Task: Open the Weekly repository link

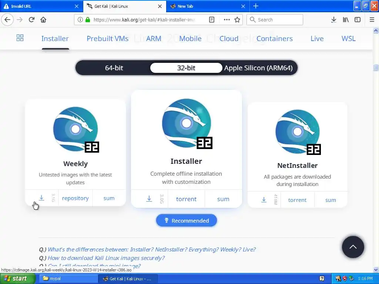Action: 76,198
